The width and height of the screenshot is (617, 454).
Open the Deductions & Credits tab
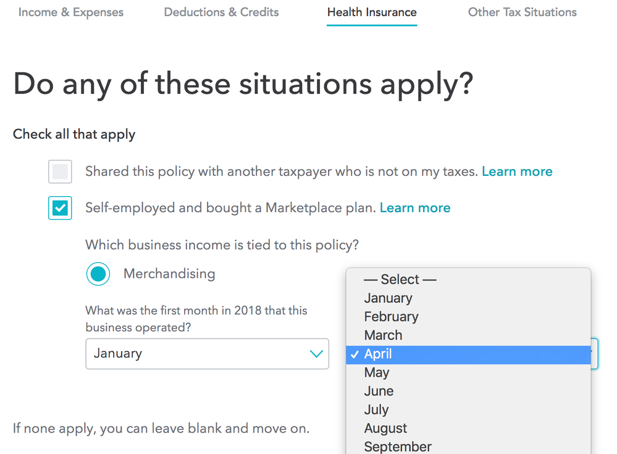[221, 12]
